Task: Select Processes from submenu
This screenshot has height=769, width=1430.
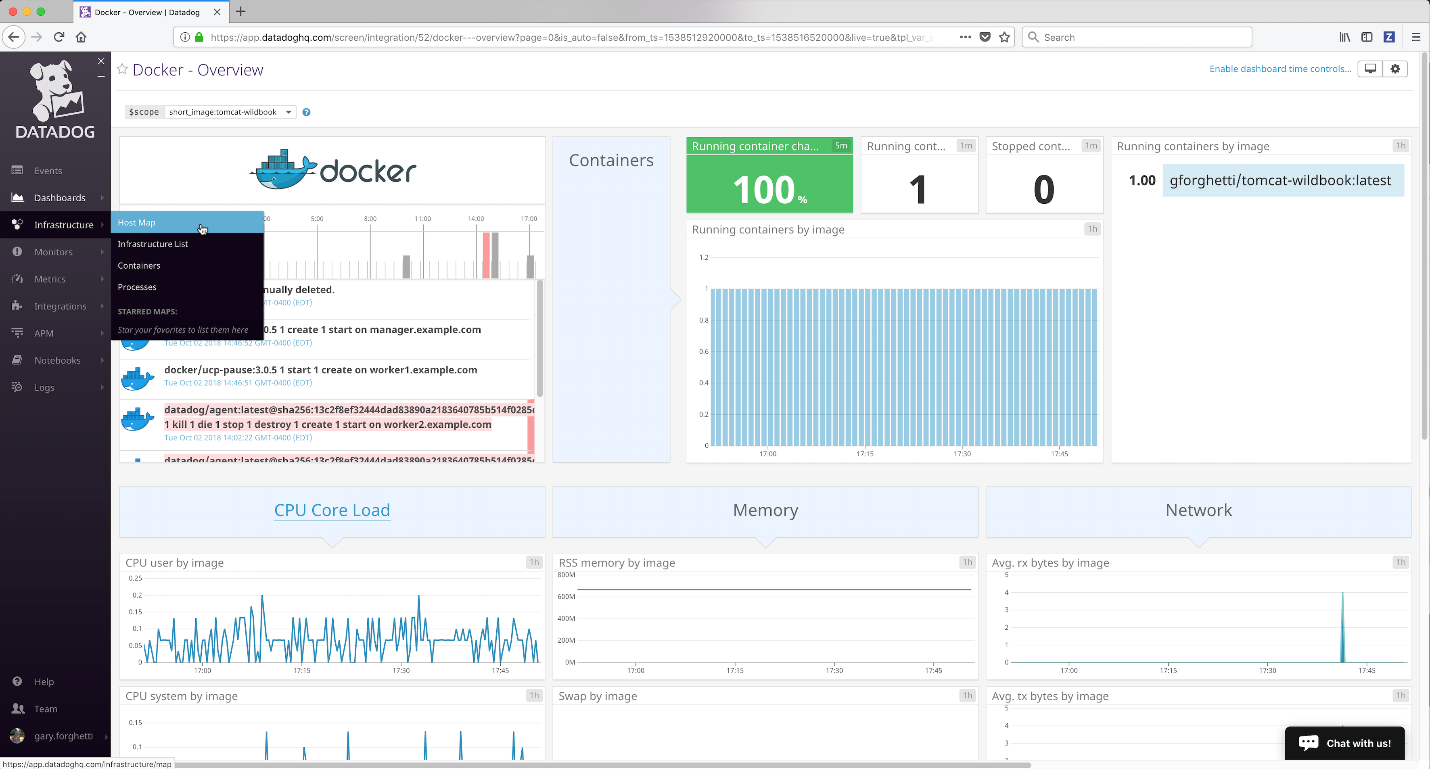Action: click(x=187, y=287)
